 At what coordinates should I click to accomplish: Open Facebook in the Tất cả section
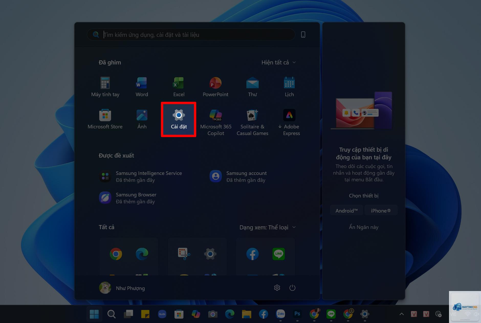pos(253,254)
